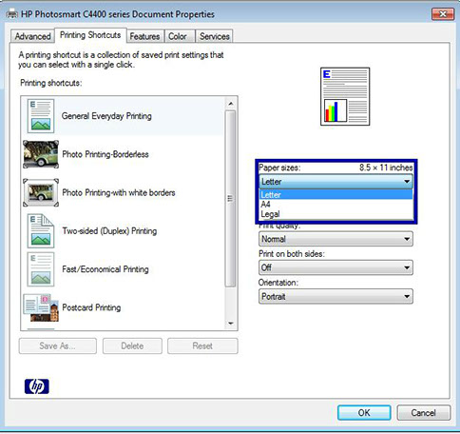460x434 pixels.
Task: Expand the Print on both sides dropdown
Action: (335, 267)
